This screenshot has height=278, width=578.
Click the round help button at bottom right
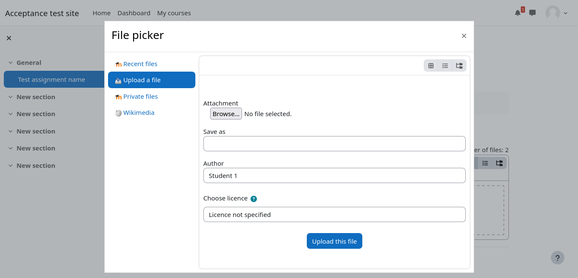(x=557, y=257)
